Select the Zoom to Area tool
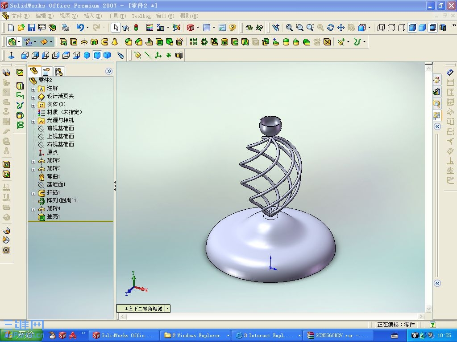 coord(299,28)
